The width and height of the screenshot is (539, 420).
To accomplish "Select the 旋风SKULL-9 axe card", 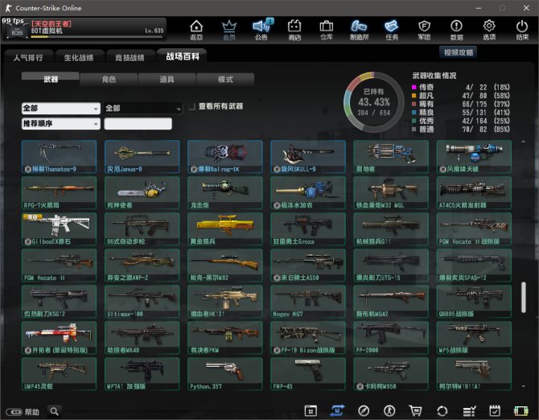I will (x=308, y=156).
